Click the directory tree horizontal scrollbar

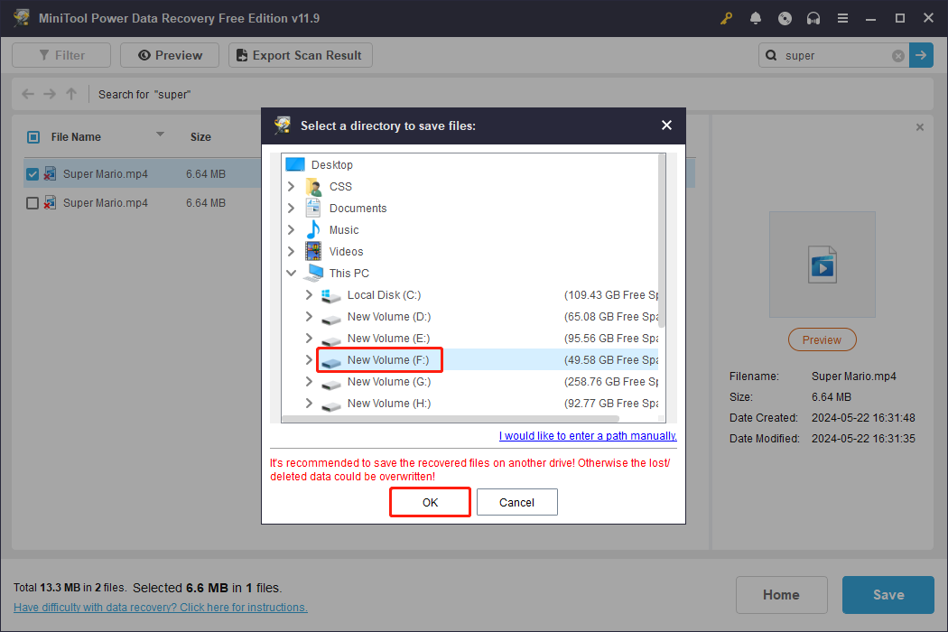pos(451,419)
